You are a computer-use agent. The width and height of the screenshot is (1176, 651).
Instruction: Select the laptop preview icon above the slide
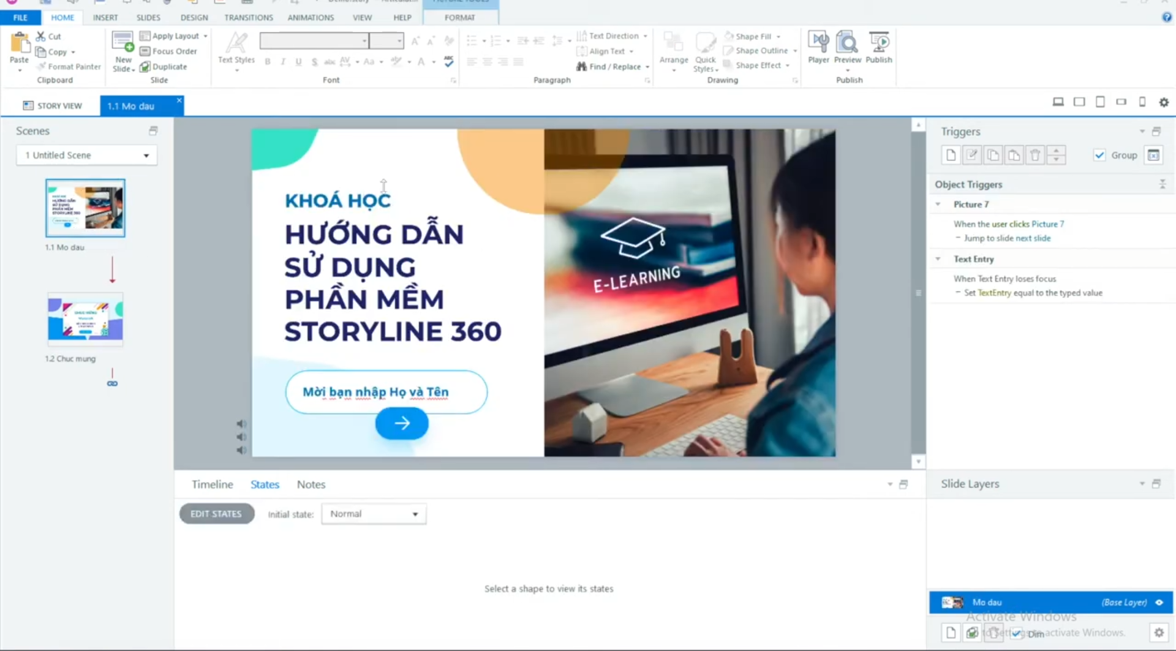[x=1058, y=102]
